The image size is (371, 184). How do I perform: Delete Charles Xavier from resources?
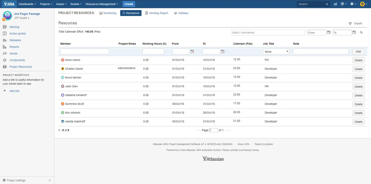click(x=358, y=69)
